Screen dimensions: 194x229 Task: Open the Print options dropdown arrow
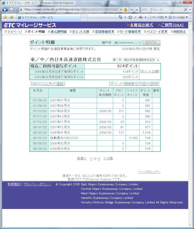click(x=145, y=17)
